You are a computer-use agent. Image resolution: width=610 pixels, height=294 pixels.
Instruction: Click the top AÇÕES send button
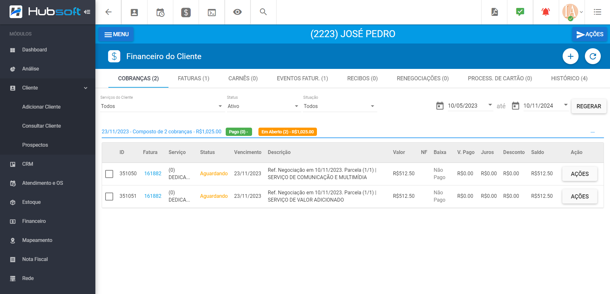590,34
